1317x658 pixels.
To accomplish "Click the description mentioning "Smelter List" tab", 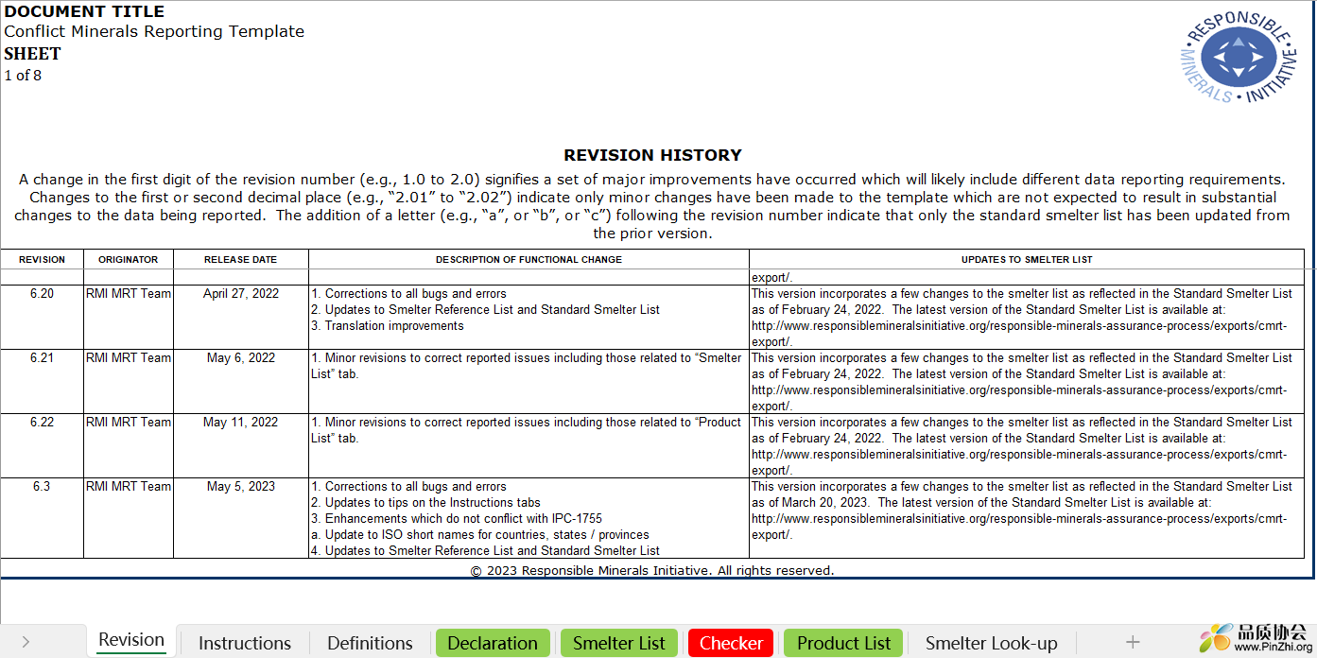I will click(x=529, y=381).
